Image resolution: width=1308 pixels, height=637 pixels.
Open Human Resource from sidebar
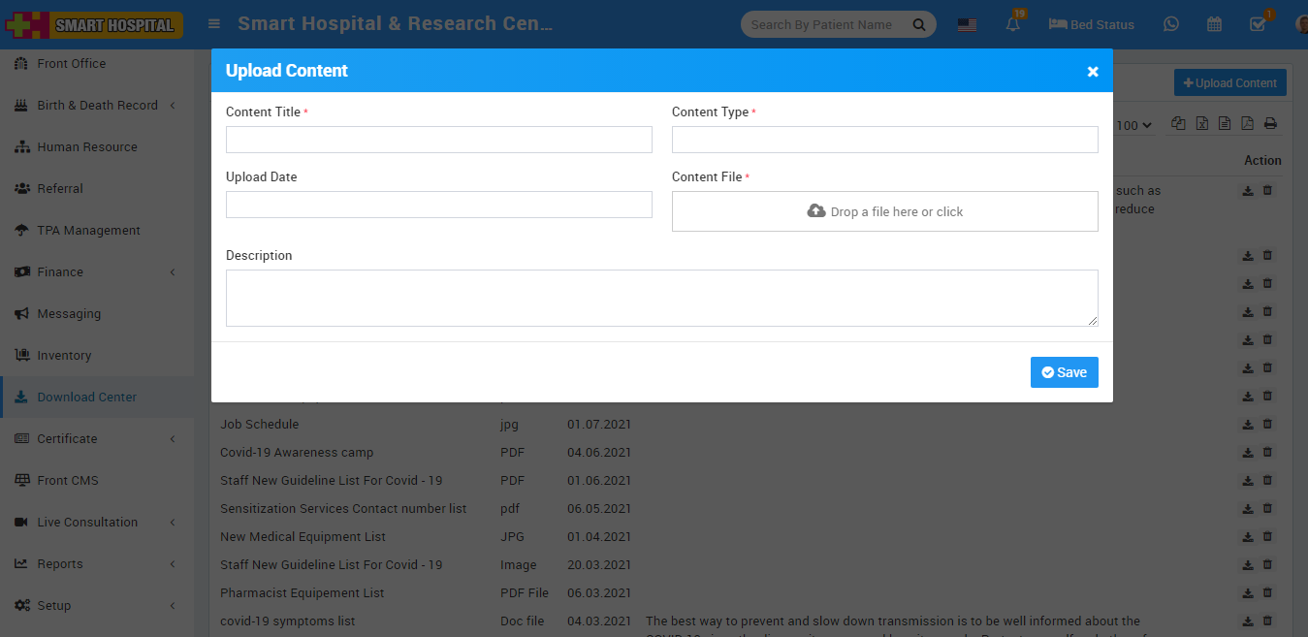click(87, 147)
